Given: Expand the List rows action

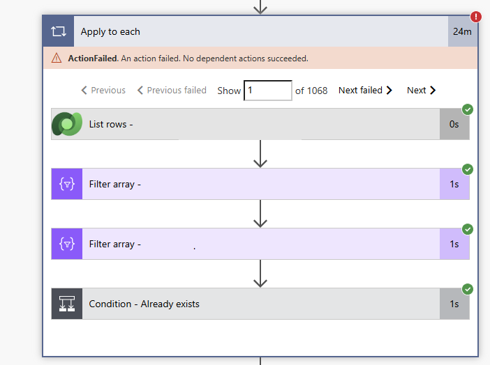Looking at the screenshot, I should coord(260,124).
